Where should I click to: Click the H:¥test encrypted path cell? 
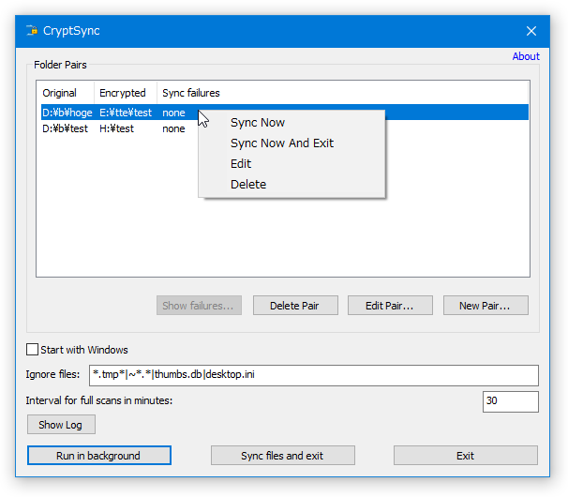tap(116, 128)
